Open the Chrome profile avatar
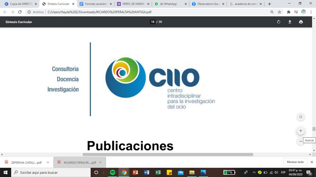This screenshot has width=316, height=177. point(304,12)
